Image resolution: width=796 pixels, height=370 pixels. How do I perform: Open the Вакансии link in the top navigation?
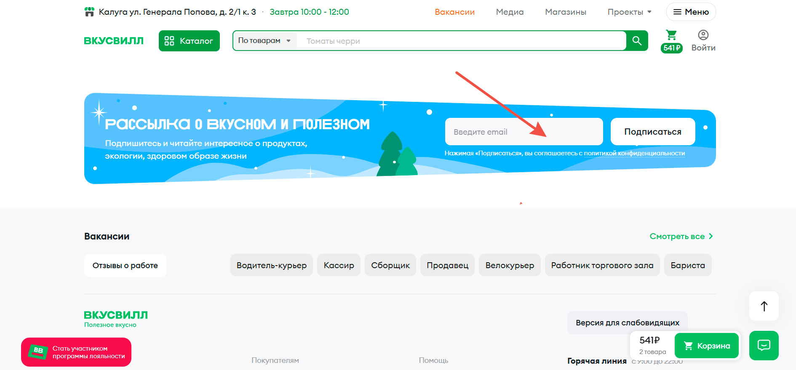coord(454,12)
